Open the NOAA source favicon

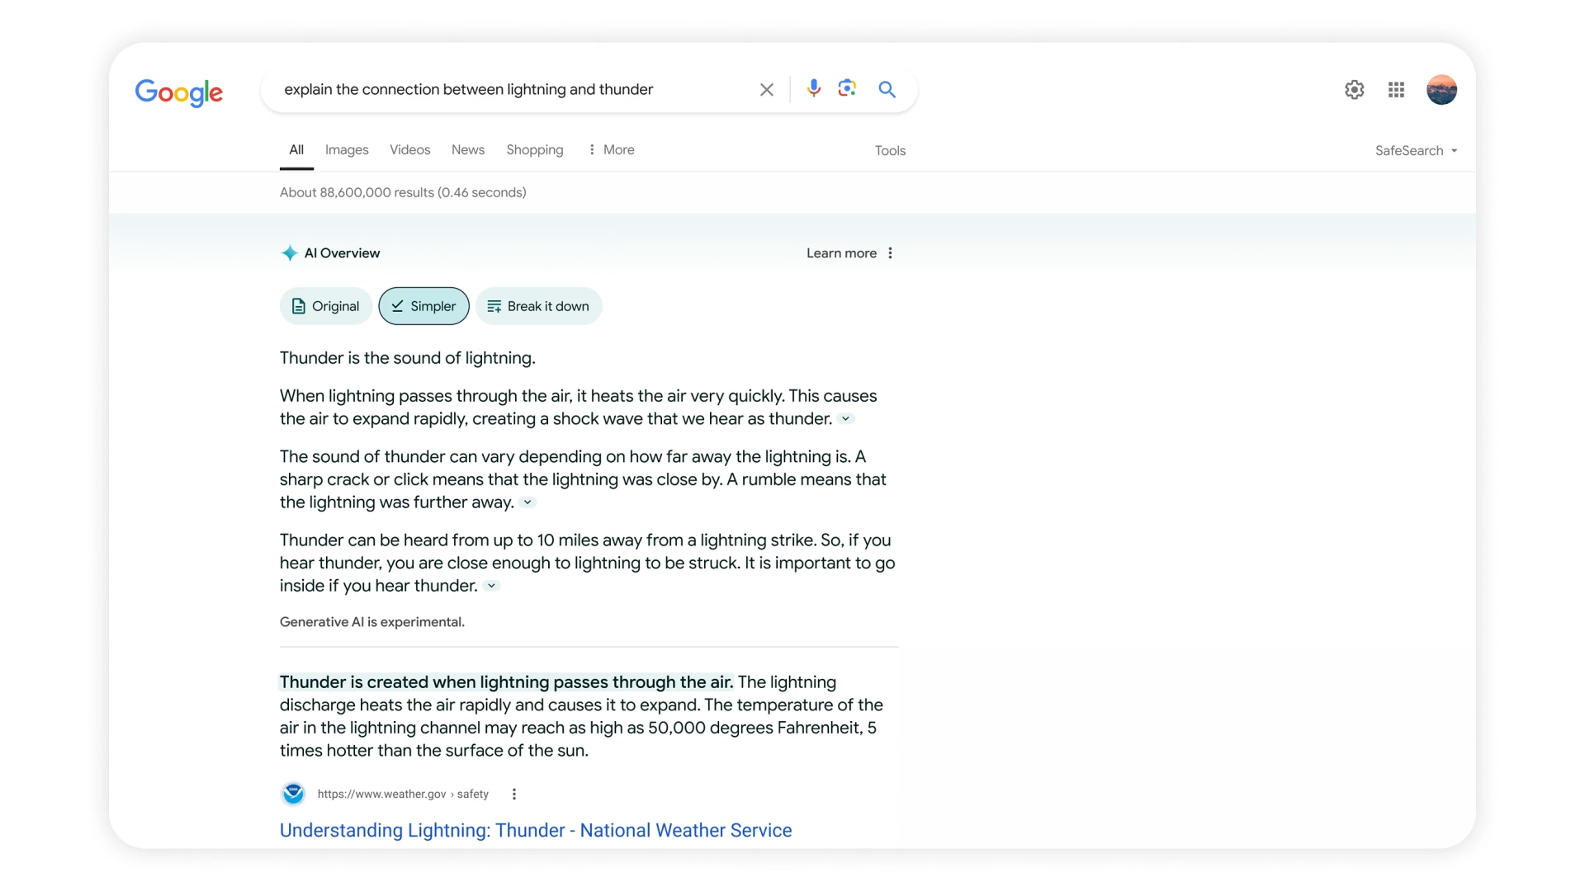(x=293, y=793)
